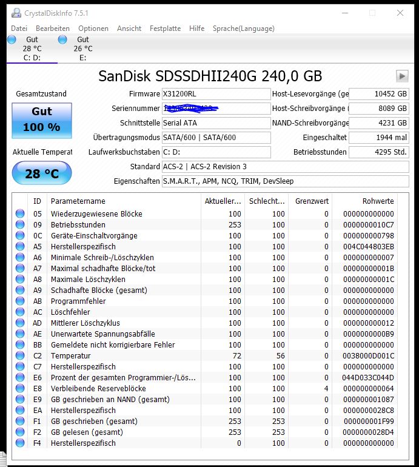The height and width of the screenshot is (467, 419).
Task: Click status icon for Maximale Löschzyklen
Action: [x=20, y=279]
